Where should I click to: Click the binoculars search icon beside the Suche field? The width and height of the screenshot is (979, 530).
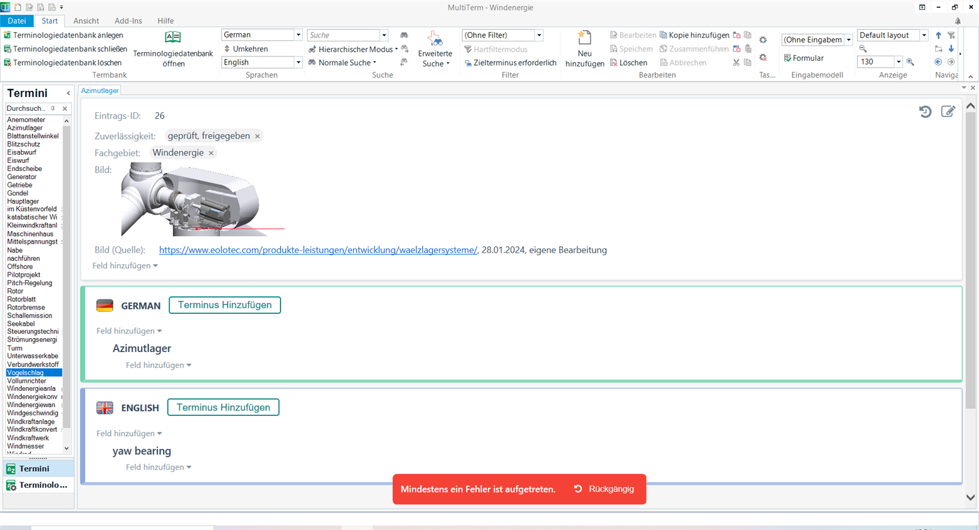click(404, 35)
